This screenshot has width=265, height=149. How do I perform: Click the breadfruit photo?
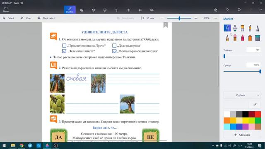point(57,104)
